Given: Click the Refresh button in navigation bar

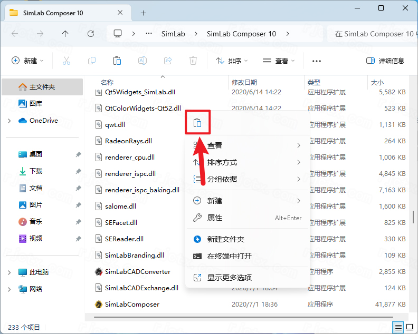Looking at the screenshot, I should point(91,34).
